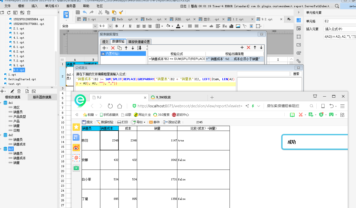
Task: Click the Paste clipboard icon
Action: tap(114, 12)
